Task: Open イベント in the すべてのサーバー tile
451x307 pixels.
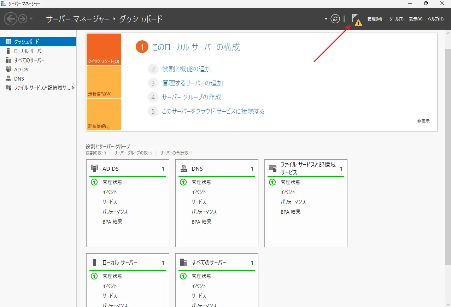Action: [x=199, y=286]
